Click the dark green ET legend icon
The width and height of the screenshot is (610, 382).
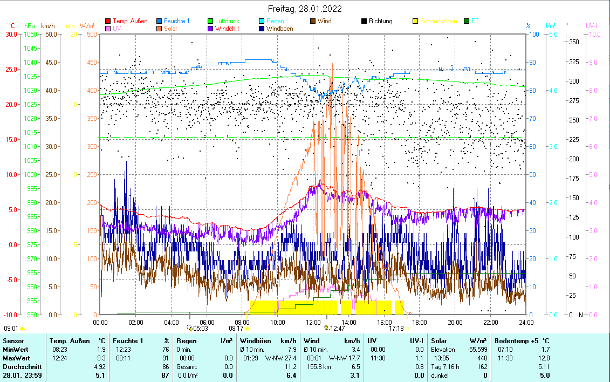(467, 22)
